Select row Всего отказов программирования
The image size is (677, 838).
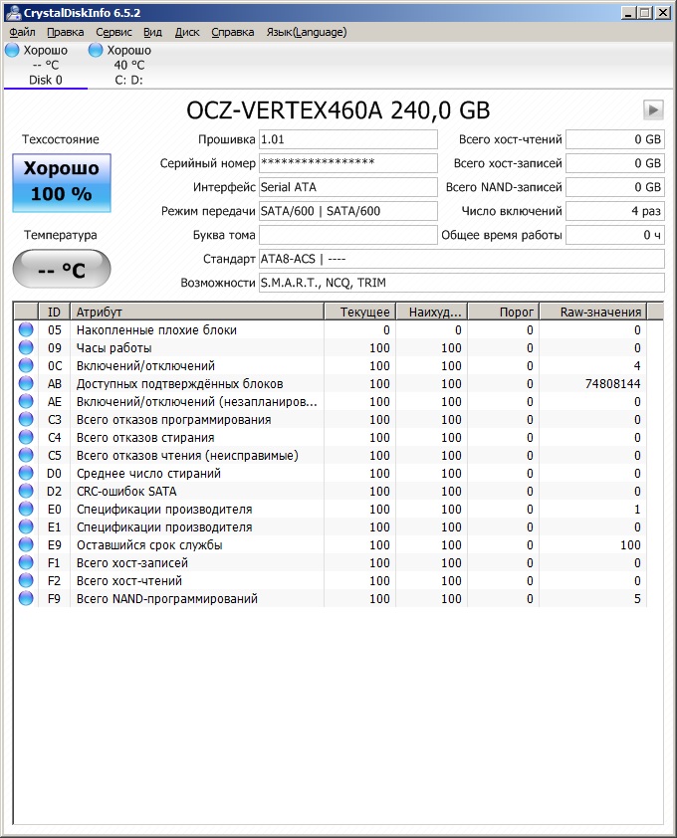pos(330,420)
